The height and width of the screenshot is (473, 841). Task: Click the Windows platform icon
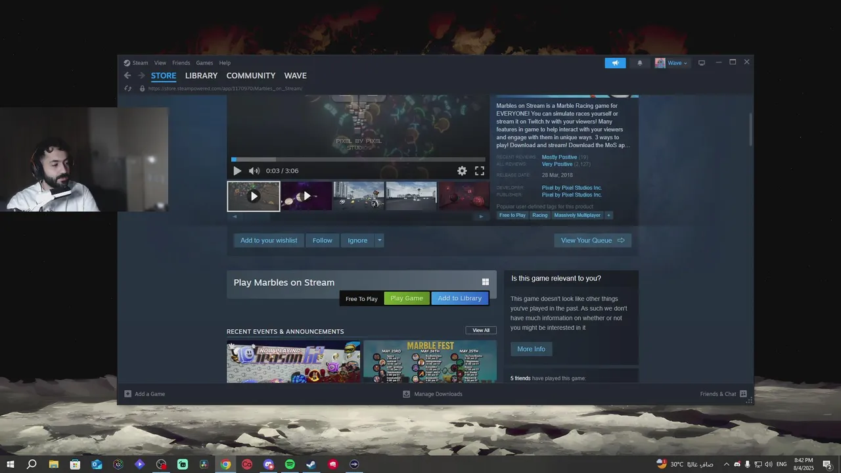(486, 282)
